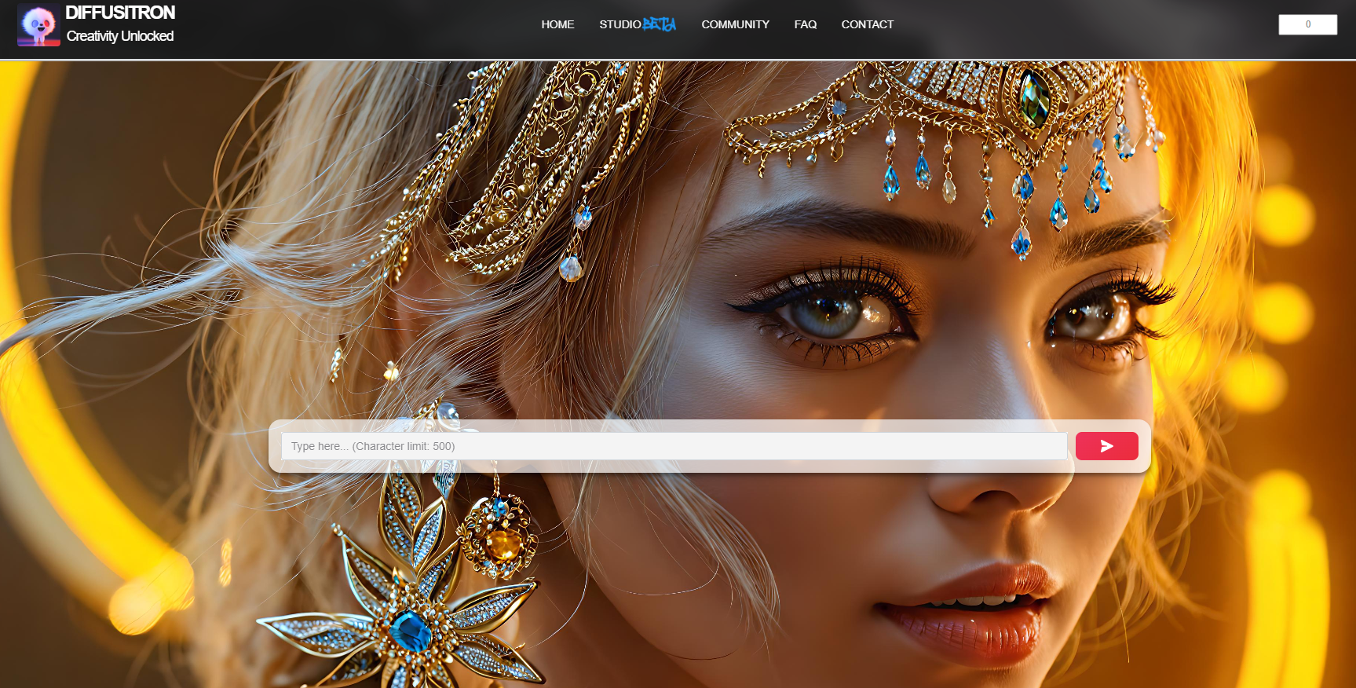1356x688 pixels.
Task: Click the 'Creativity Unlocked' tagline
Action: pyautogui.click(x=120, y=36)
